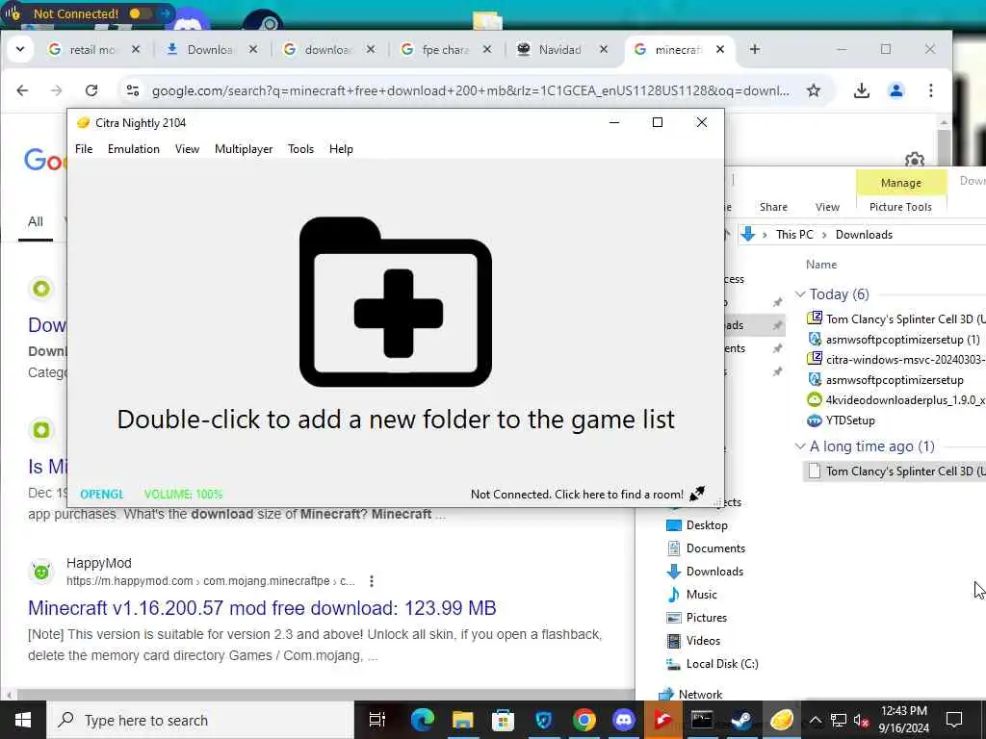Viewport: 986px width, 739px height.
Task: Open Network in the Explorer navigation pane
Action: tap(700, 695)
